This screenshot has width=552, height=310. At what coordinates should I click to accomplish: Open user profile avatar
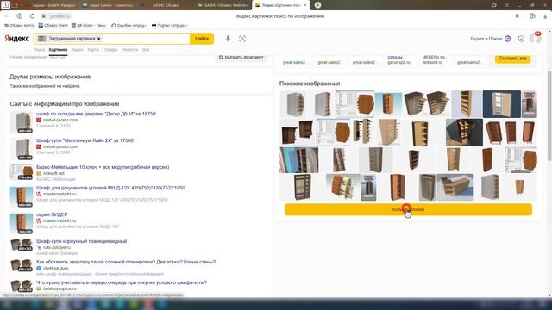[x=535, y=38]
